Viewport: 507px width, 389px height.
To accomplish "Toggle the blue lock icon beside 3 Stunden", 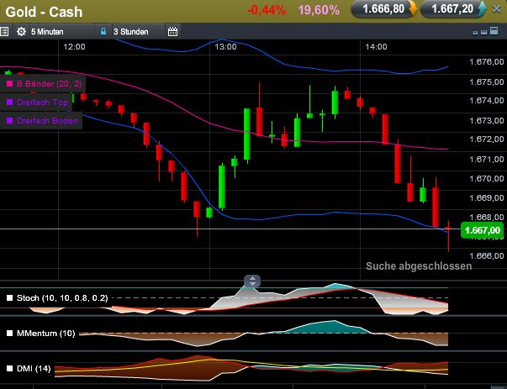I will (103, 32).
